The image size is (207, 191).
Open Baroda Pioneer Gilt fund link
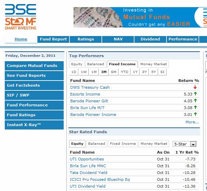(89, 101)
